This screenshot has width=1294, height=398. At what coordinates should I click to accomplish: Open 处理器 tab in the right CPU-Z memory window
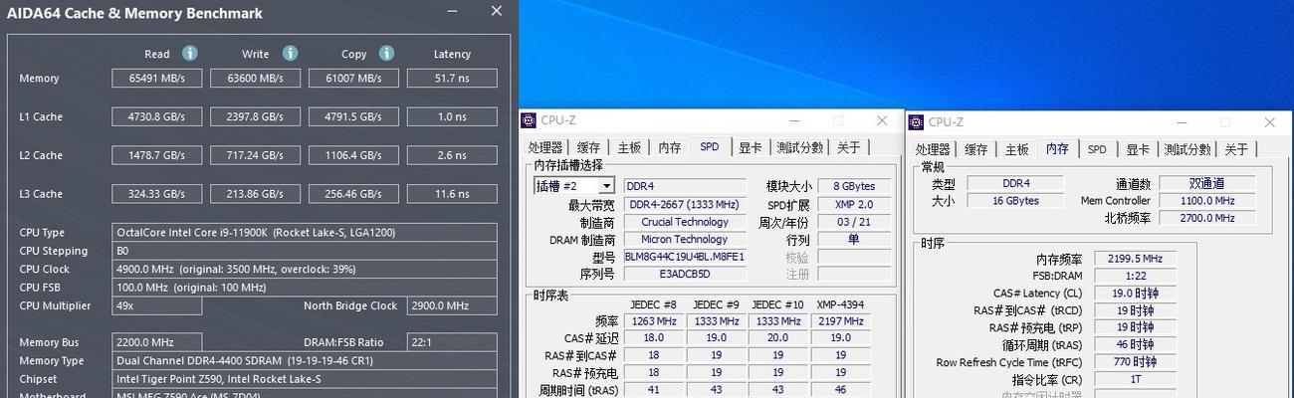[x=934, y=149]
